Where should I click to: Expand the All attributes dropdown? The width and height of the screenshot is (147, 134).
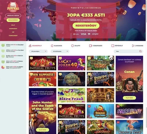(x=60, y=51)
